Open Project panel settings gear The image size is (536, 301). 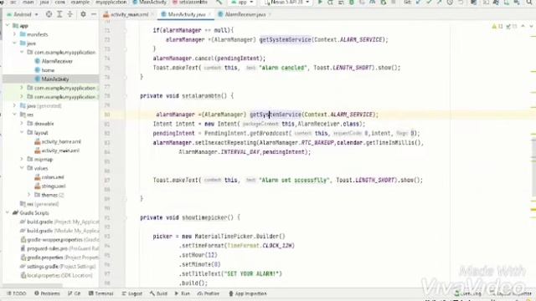point(83,14)
